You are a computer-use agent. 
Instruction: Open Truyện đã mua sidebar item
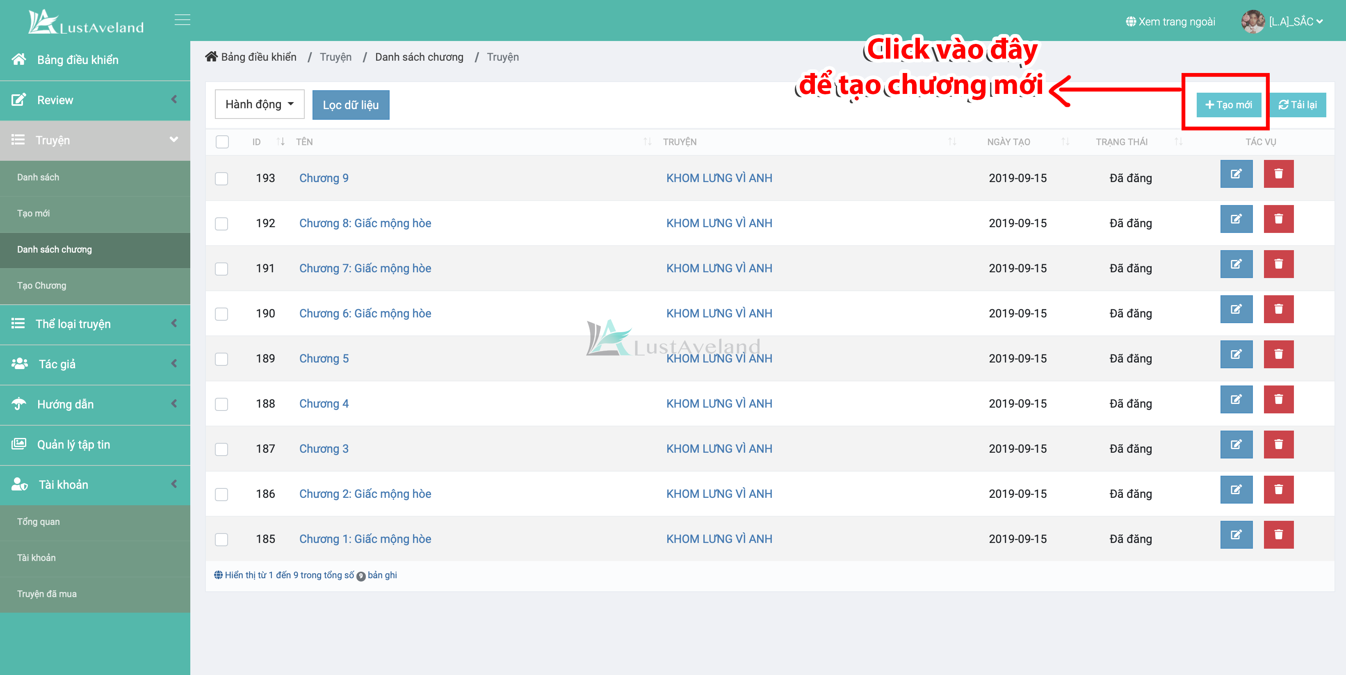tap(95, 594)
